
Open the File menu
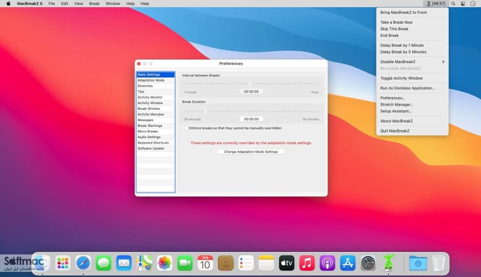click(51, 4)
